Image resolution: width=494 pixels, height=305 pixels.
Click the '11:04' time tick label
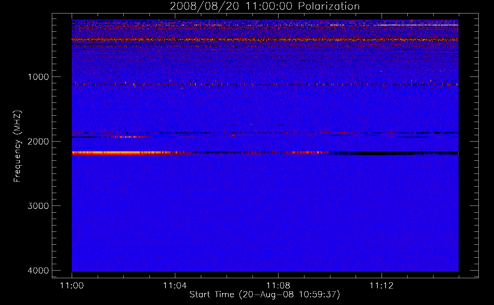pyautogui.click(x=175, y=286)
